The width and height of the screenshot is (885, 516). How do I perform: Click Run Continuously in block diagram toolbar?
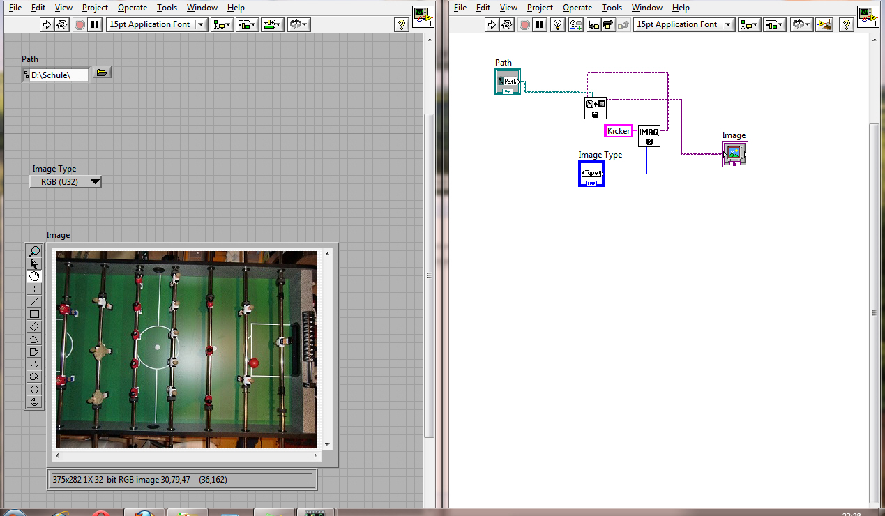pos(508,24)
